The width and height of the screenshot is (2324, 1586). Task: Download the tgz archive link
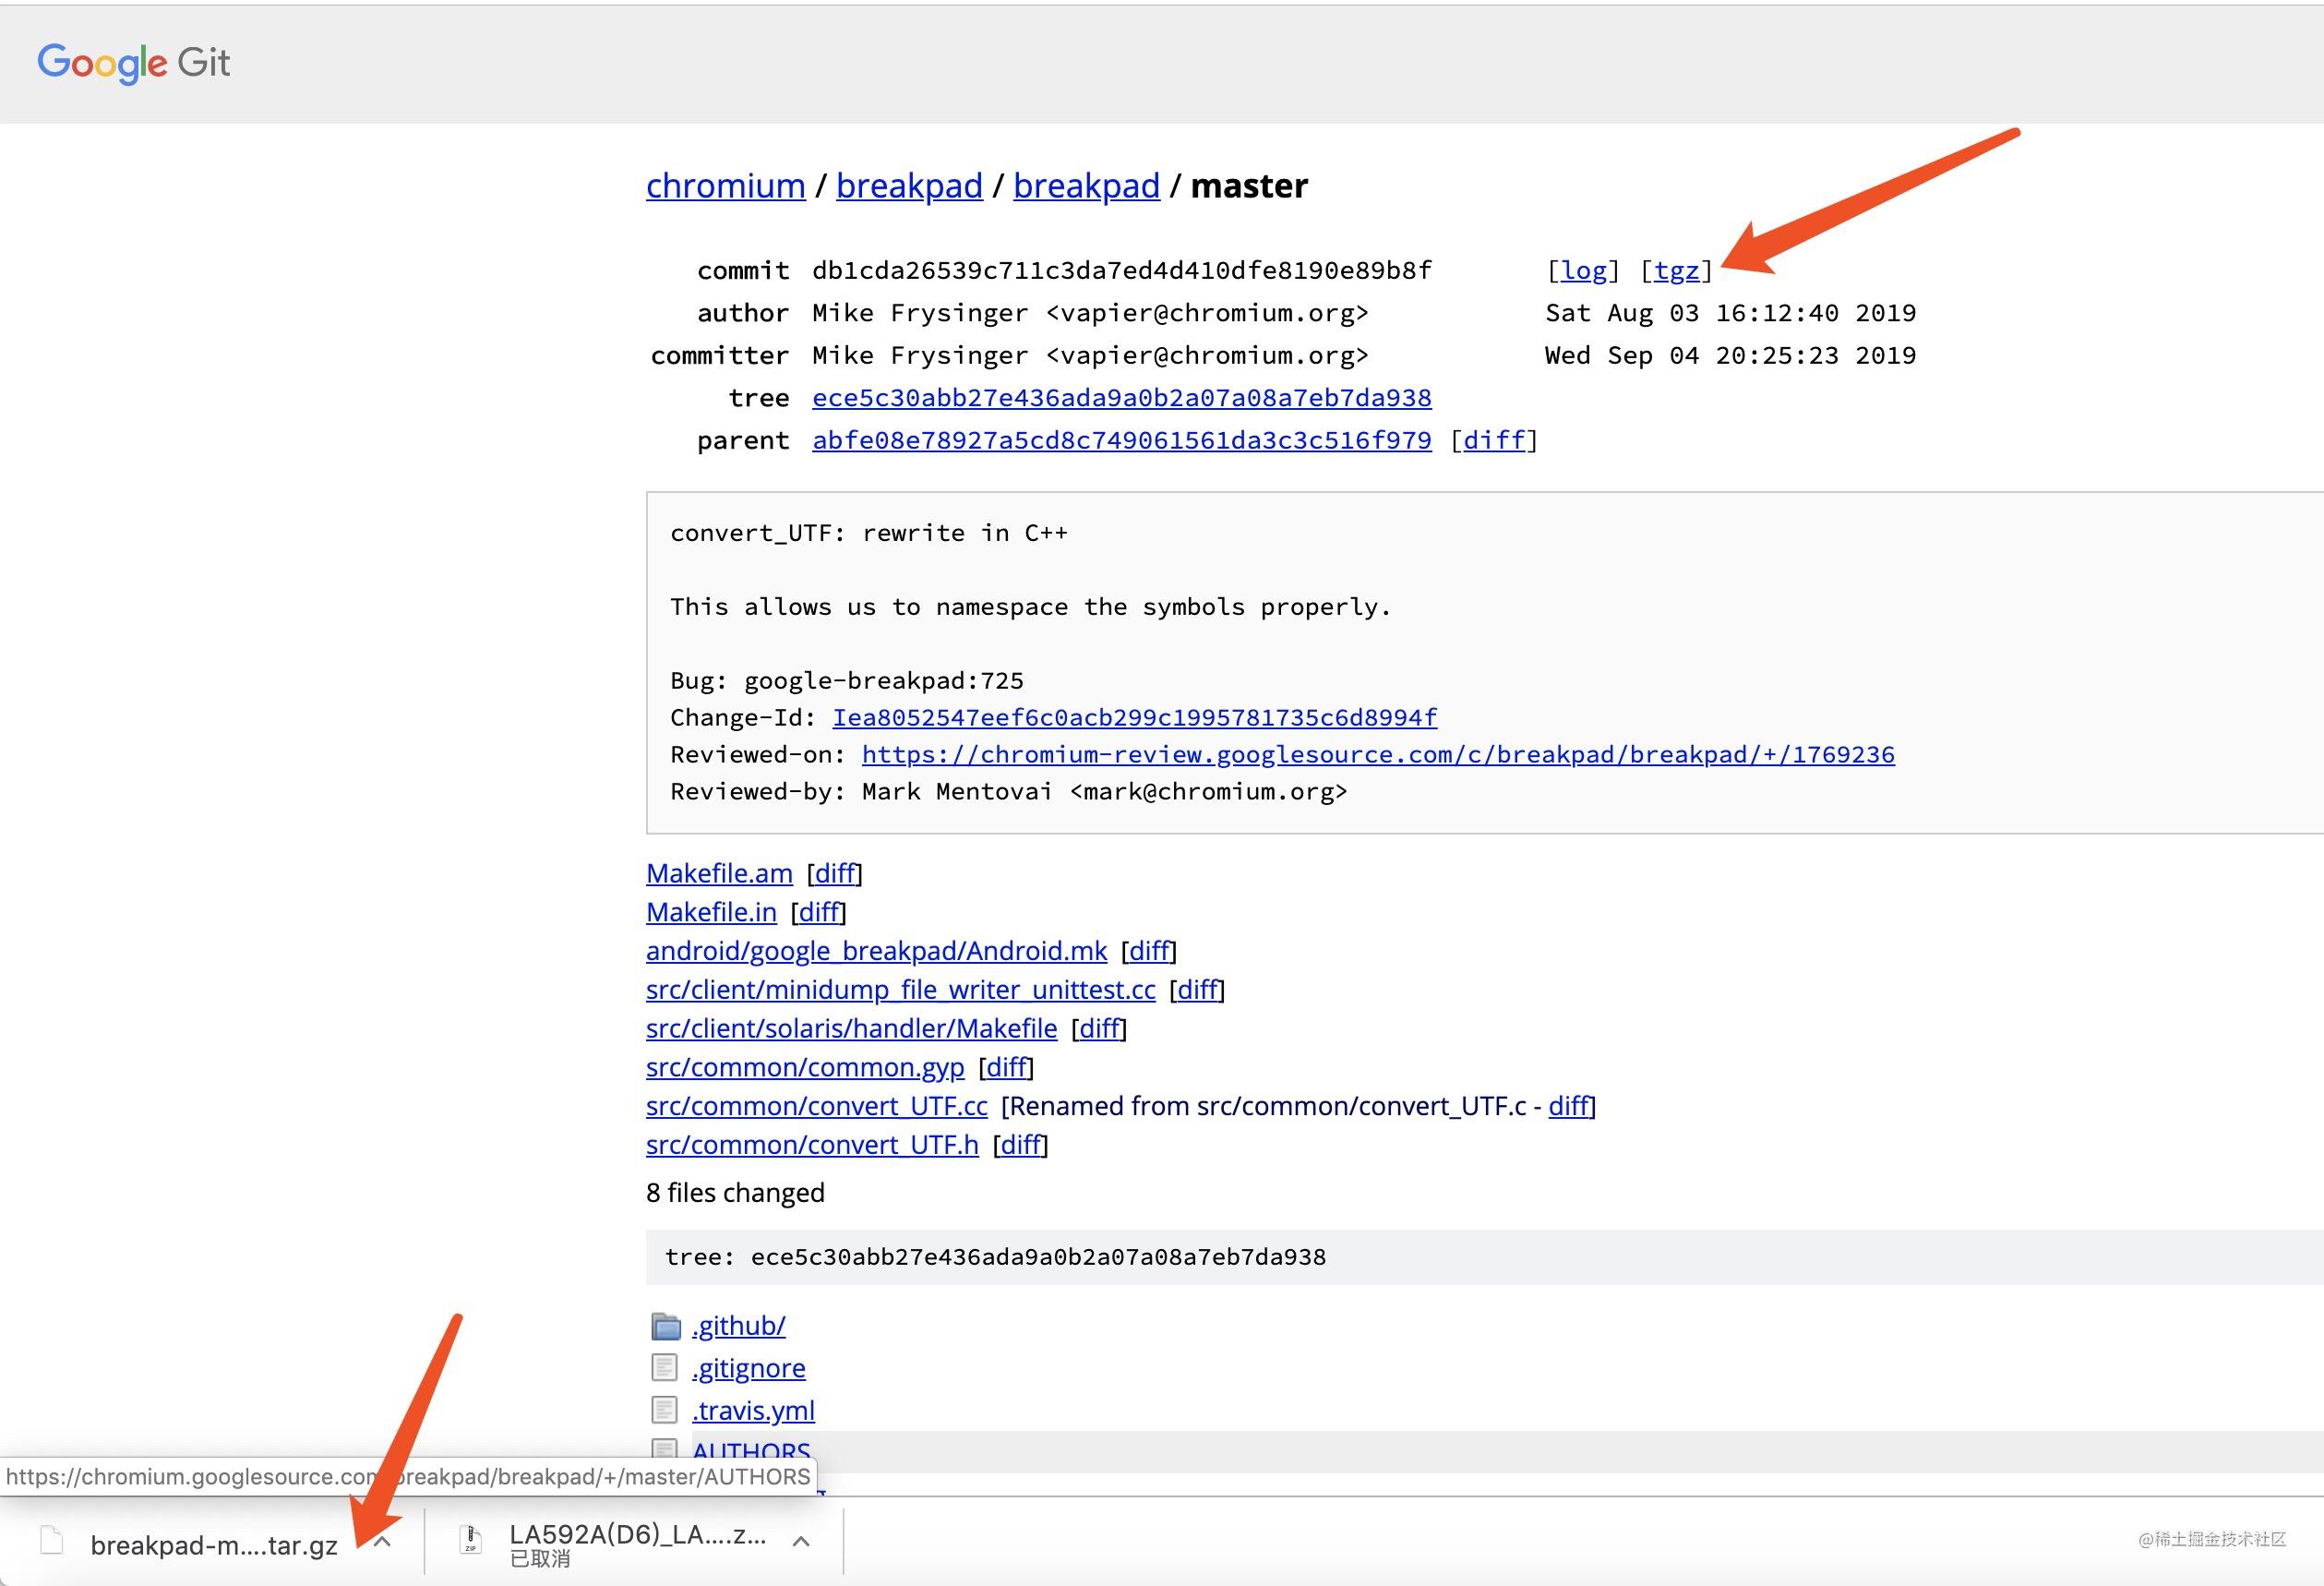[1676, 270]
